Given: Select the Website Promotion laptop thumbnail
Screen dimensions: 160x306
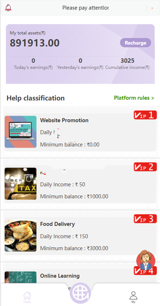Looking at the screenshot, I should [x=21, y=132].
